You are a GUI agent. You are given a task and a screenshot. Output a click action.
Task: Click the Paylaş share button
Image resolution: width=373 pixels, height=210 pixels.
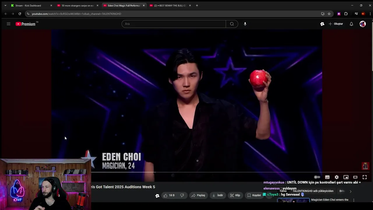pos(198,195)
